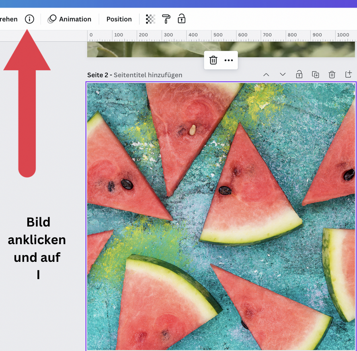This screenshot has height=351, width=357.
Task: Toggle the lock icon in top toolbar
Action: [182, 19]
